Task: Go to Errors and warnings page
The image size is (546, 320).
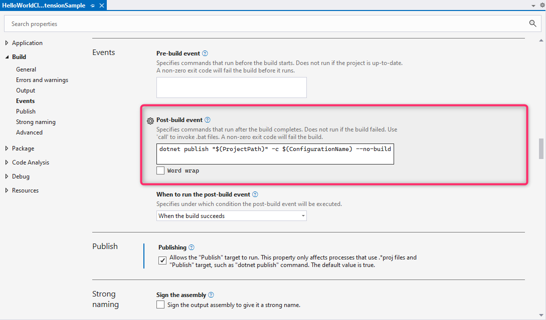Action: coord(42,80)
